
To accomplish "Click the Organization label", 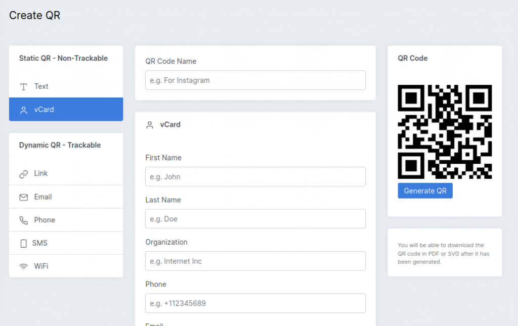I will 166,242.
